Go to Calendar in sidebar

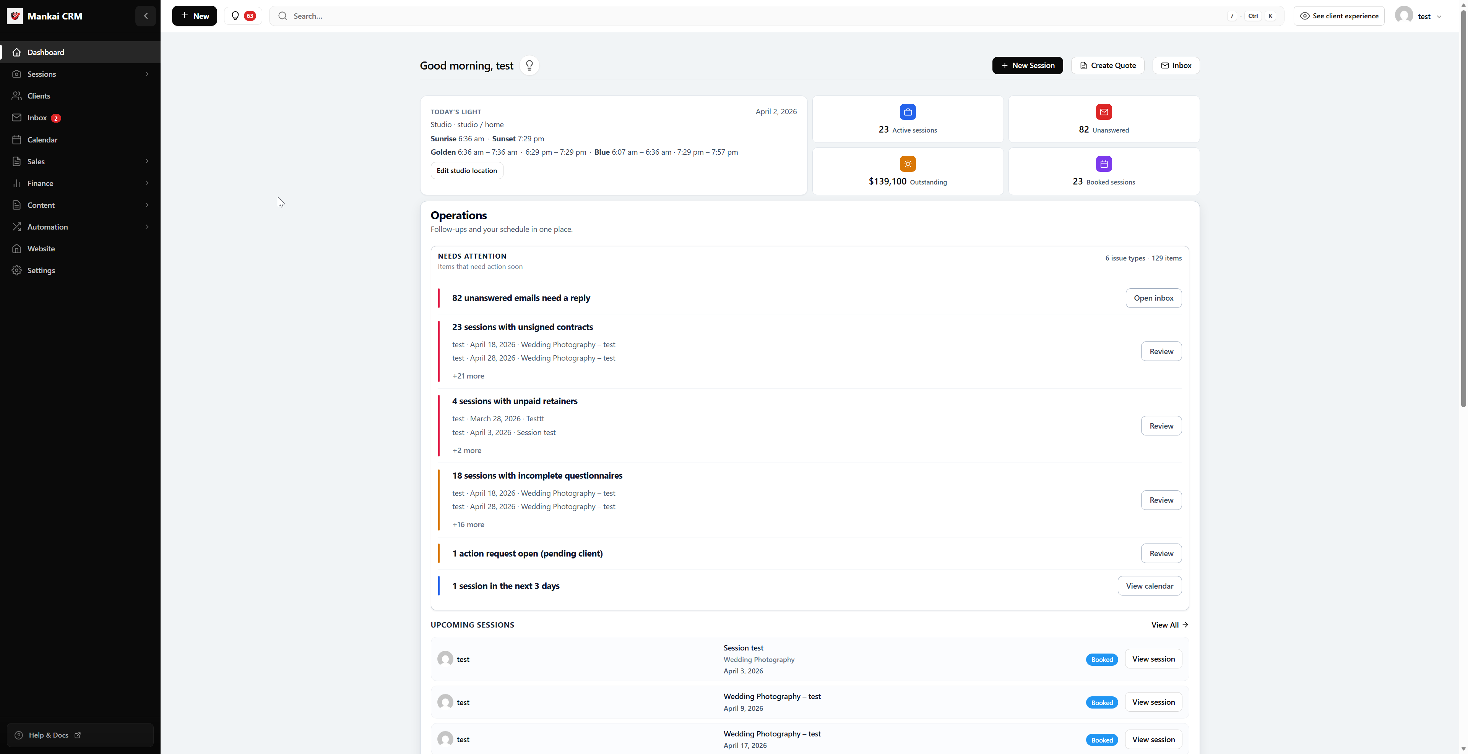(x=42, y=139)
